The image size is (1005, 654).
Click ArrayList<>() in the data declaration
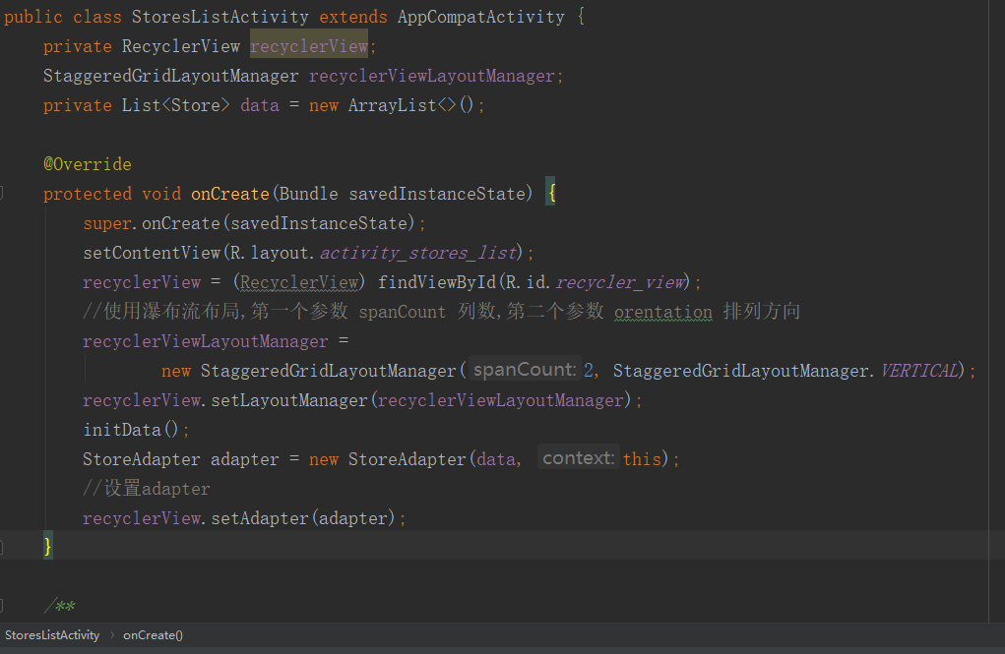[410, 105]
